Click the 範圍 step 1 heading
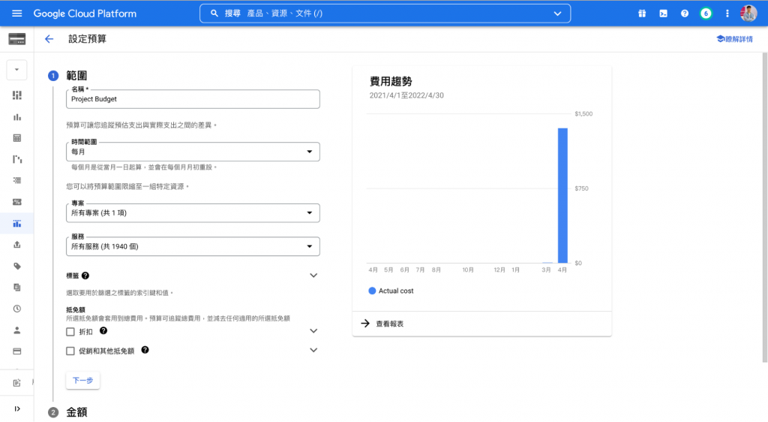Screen dimensions: 768x422 [x=76, y=76]
